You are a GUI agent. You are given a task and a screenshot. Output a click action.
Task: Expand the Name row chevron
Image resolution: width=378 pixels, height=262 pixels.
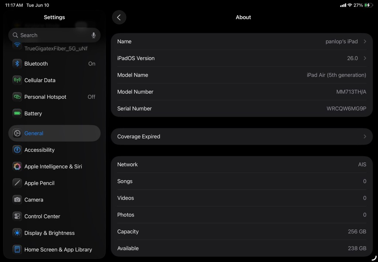click(365, 42)
